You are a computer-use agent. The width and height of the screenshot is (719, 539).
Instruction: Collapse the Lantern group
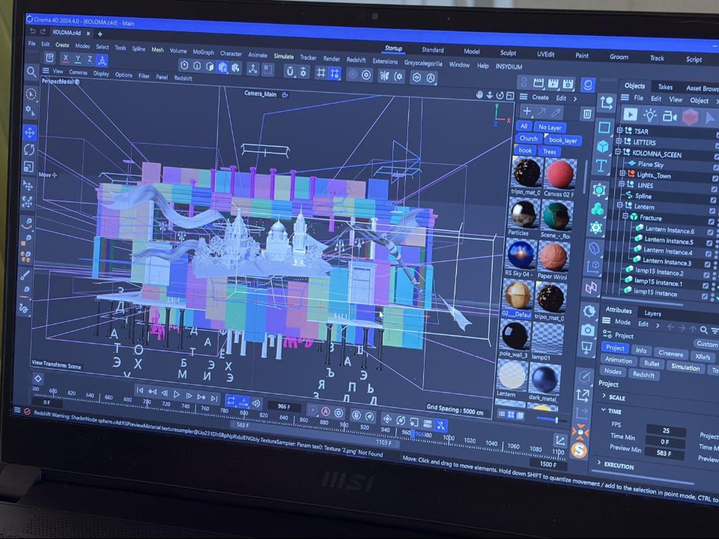click(x=620, y=205)
